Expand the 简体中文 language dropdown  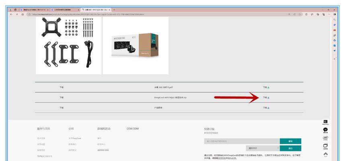(263, 148)
